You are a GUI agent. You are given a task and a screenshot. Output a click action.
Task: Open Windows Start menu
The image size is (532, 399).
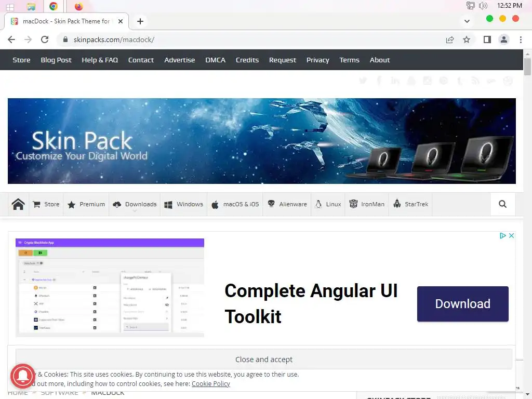tap(10, 6)
